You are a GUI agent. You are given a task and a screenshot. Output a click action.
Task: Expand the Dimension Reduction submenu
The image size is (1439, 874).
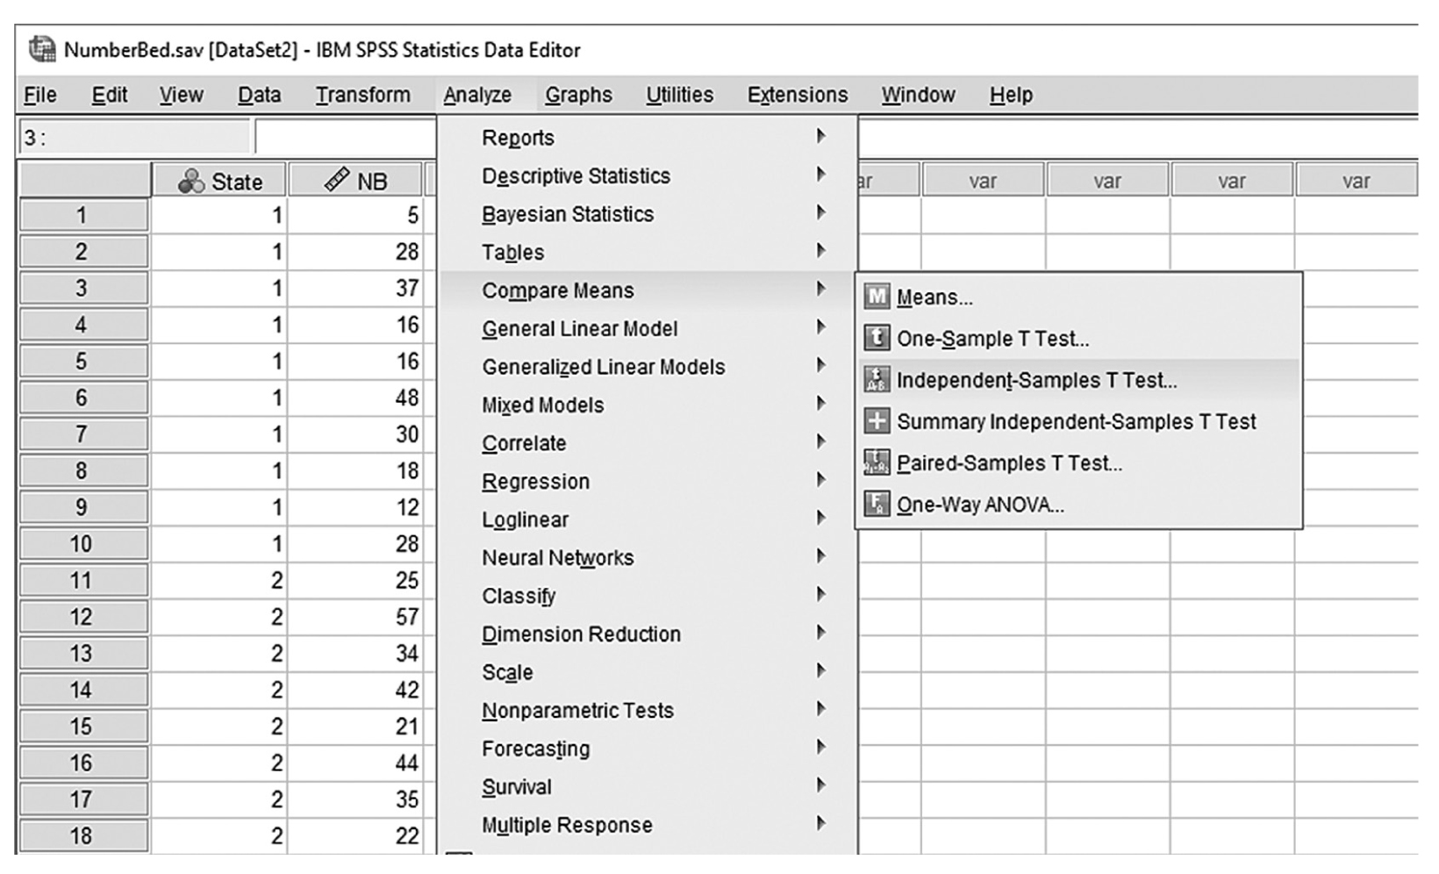tap(648, 634)
